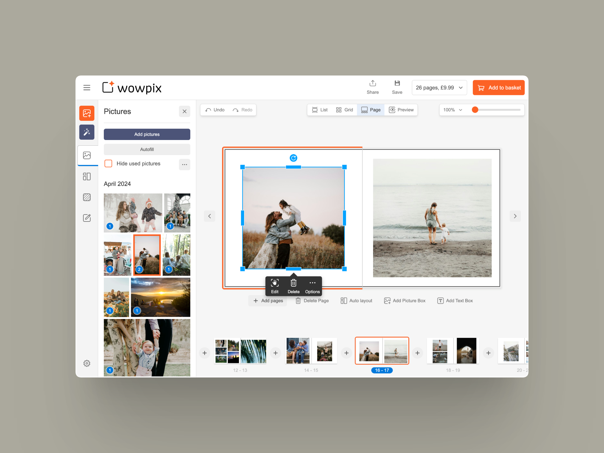Image resolution: width=604 pixels, height=453 pixels.
Task: Open Options in the photo popup menu
Action: click(x=312, y=286)
